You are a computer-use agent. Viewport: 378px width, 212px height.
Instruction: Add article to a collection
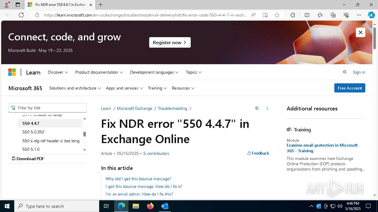point(257,108)
